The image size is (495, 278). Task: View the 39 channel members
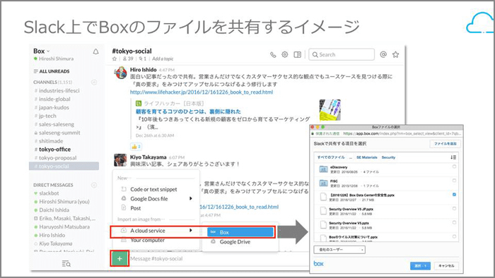point(128,59)
